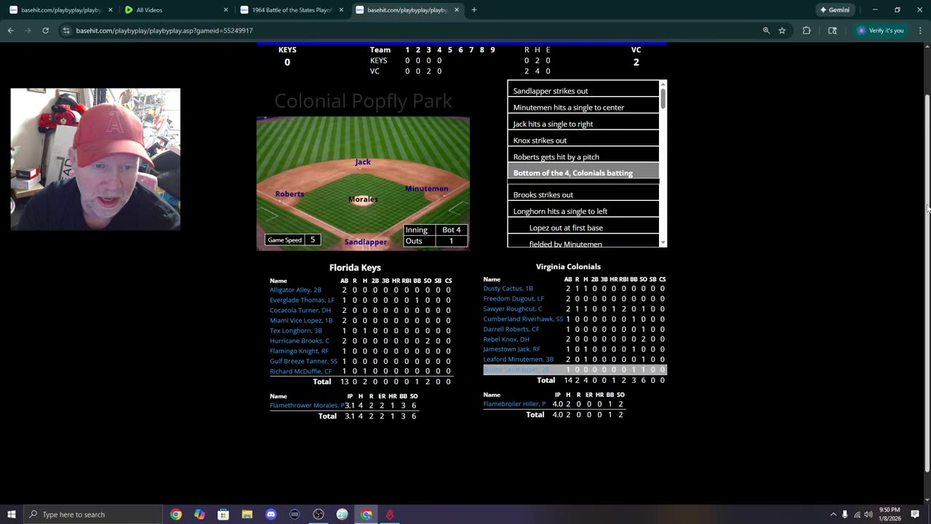Open Tex Longhorn, 3B player link
The image size is (931, 524).
coord(296,330)
